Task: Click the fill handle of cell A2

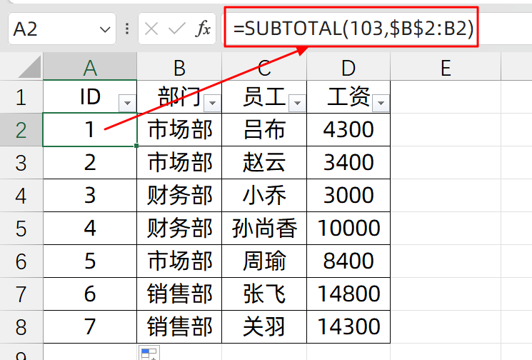Action: coord(136,146)
